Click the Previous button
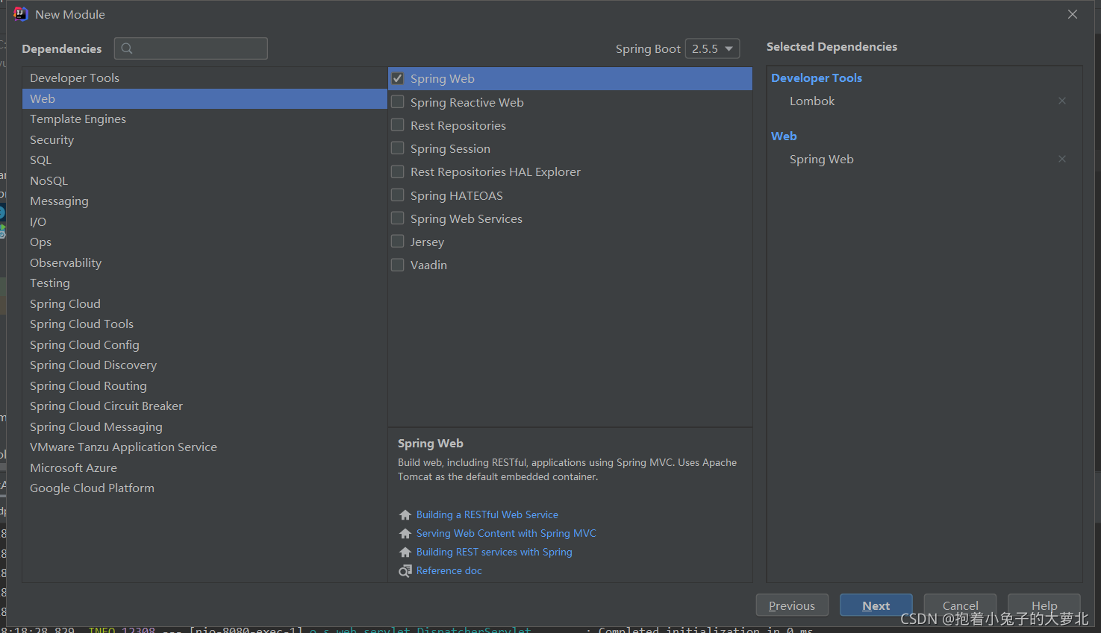Screen dimensions: 1101x633 (792, 605)
